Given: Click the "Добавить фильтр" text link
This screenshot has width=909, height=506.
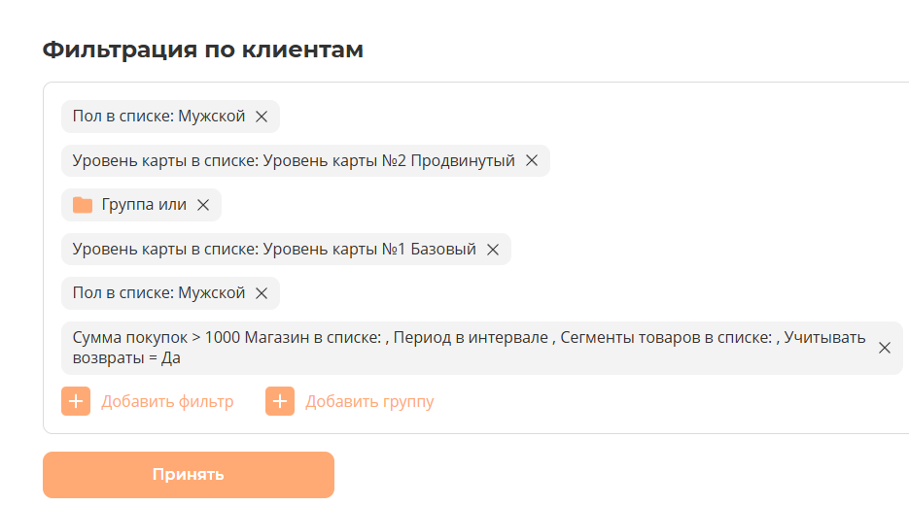Looking at the screenshot, I should 167,401.
